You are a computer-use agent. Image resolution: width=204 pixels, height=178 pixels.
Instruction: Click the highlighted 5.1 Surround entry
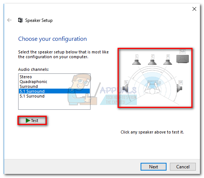point(54,91)
